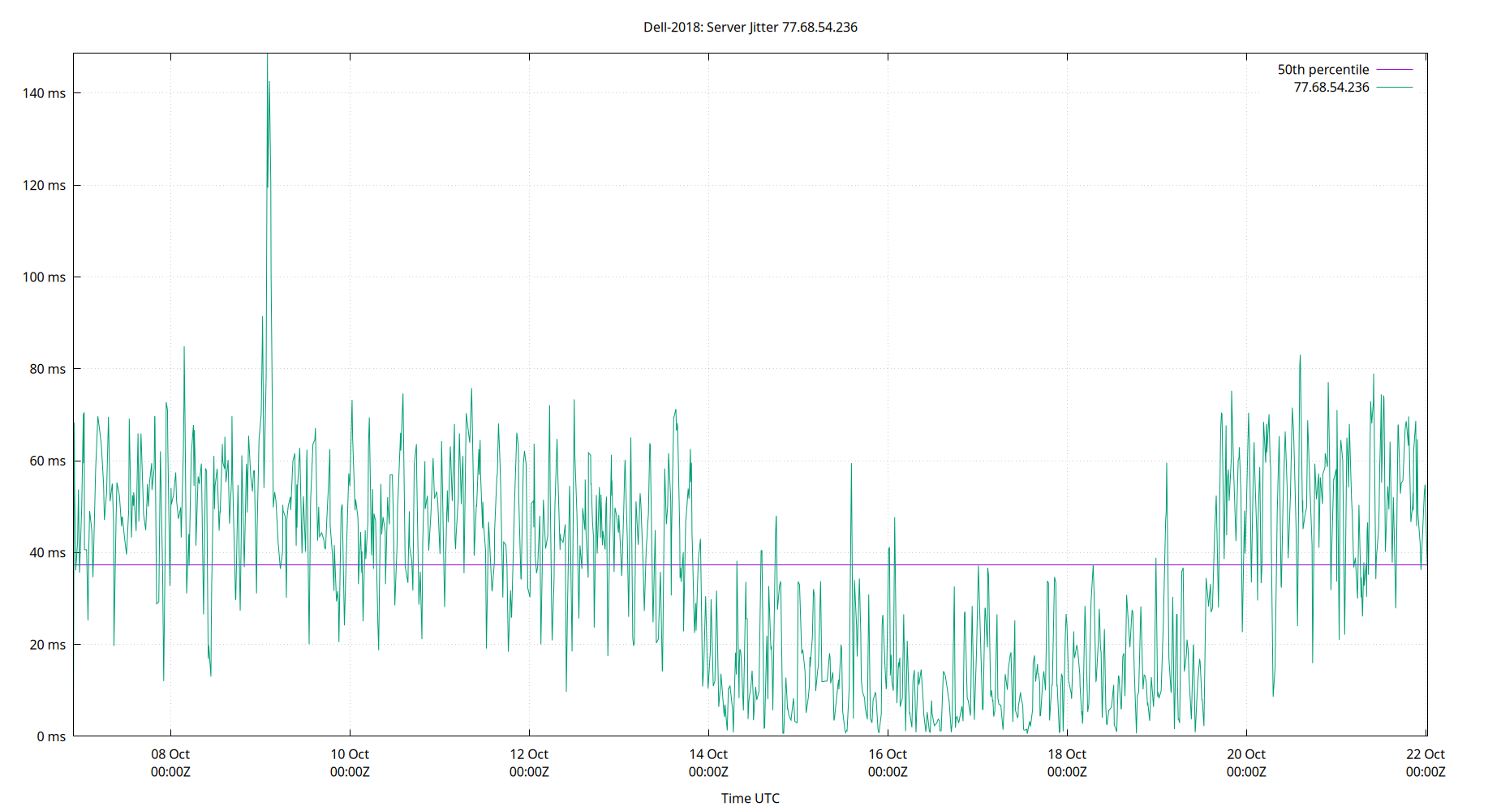Screen dimensions: 1501x811
Task: Click the '80 ms' y-axis label
Action: tap(47, 369)
